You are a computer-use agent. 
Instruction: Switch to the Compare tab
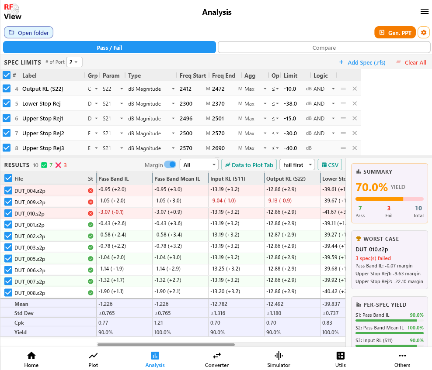pos(324,48)
